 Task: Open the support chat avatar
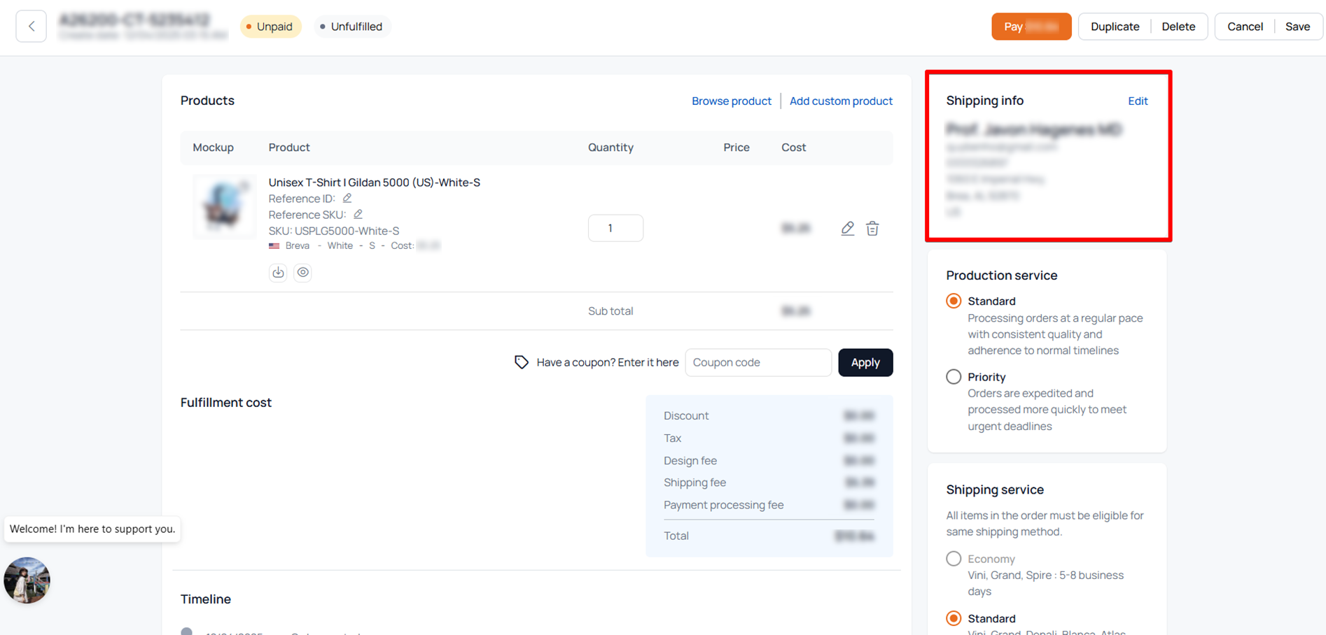pos(27,580)
